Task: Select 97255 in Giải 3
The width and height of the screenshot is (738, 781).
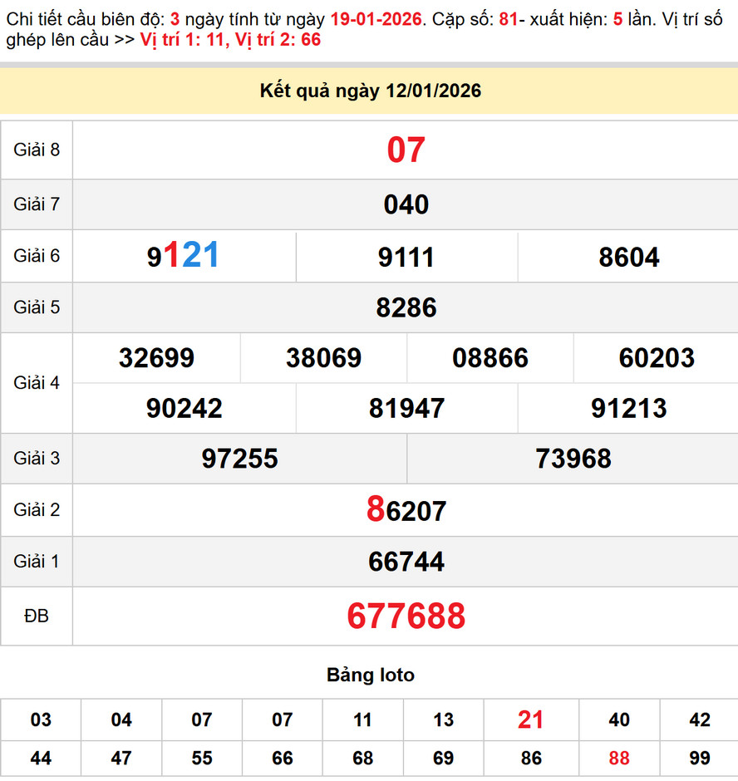Action: 239,459
